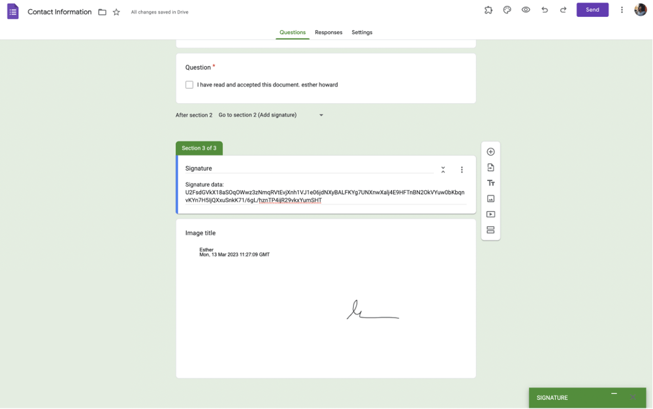Click the Add section icon
Image resolution: width=653 pixels, height=409 pixels.
[490, 230]
